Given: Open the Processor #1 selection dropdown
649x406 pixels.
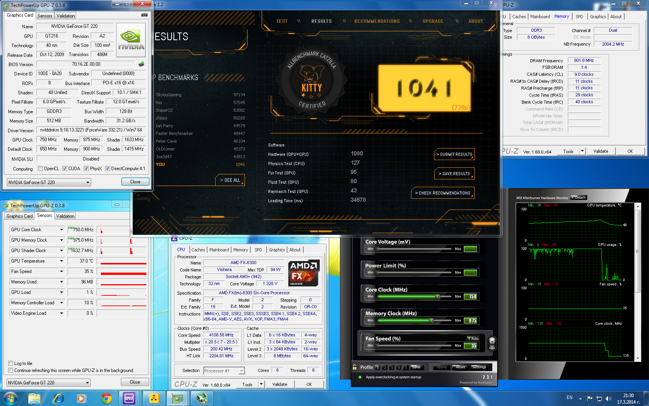Looking at the screenshot, I should [x=224, y=371].
